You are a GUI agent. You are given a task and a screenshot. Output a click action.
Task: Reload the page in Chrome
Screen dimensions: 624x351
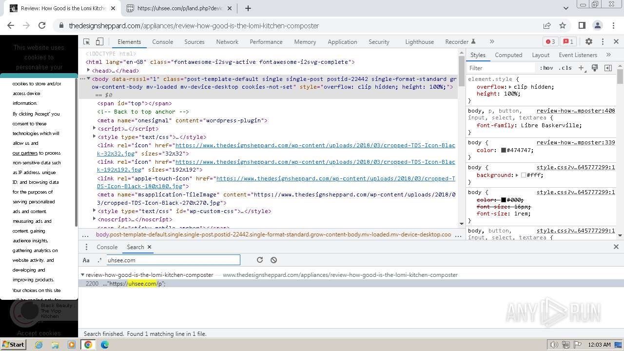pos(42,25)
